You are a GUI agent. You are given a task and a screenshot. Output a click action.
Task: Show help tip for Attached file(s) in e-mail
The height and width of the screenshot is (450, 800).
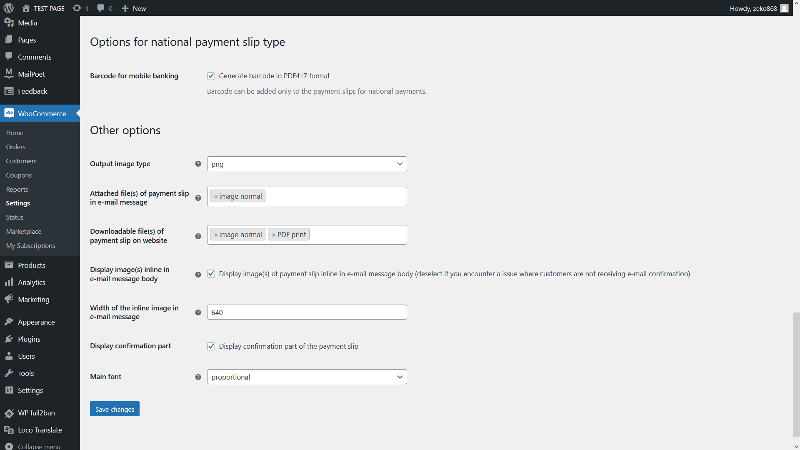[x=198, y=198]
